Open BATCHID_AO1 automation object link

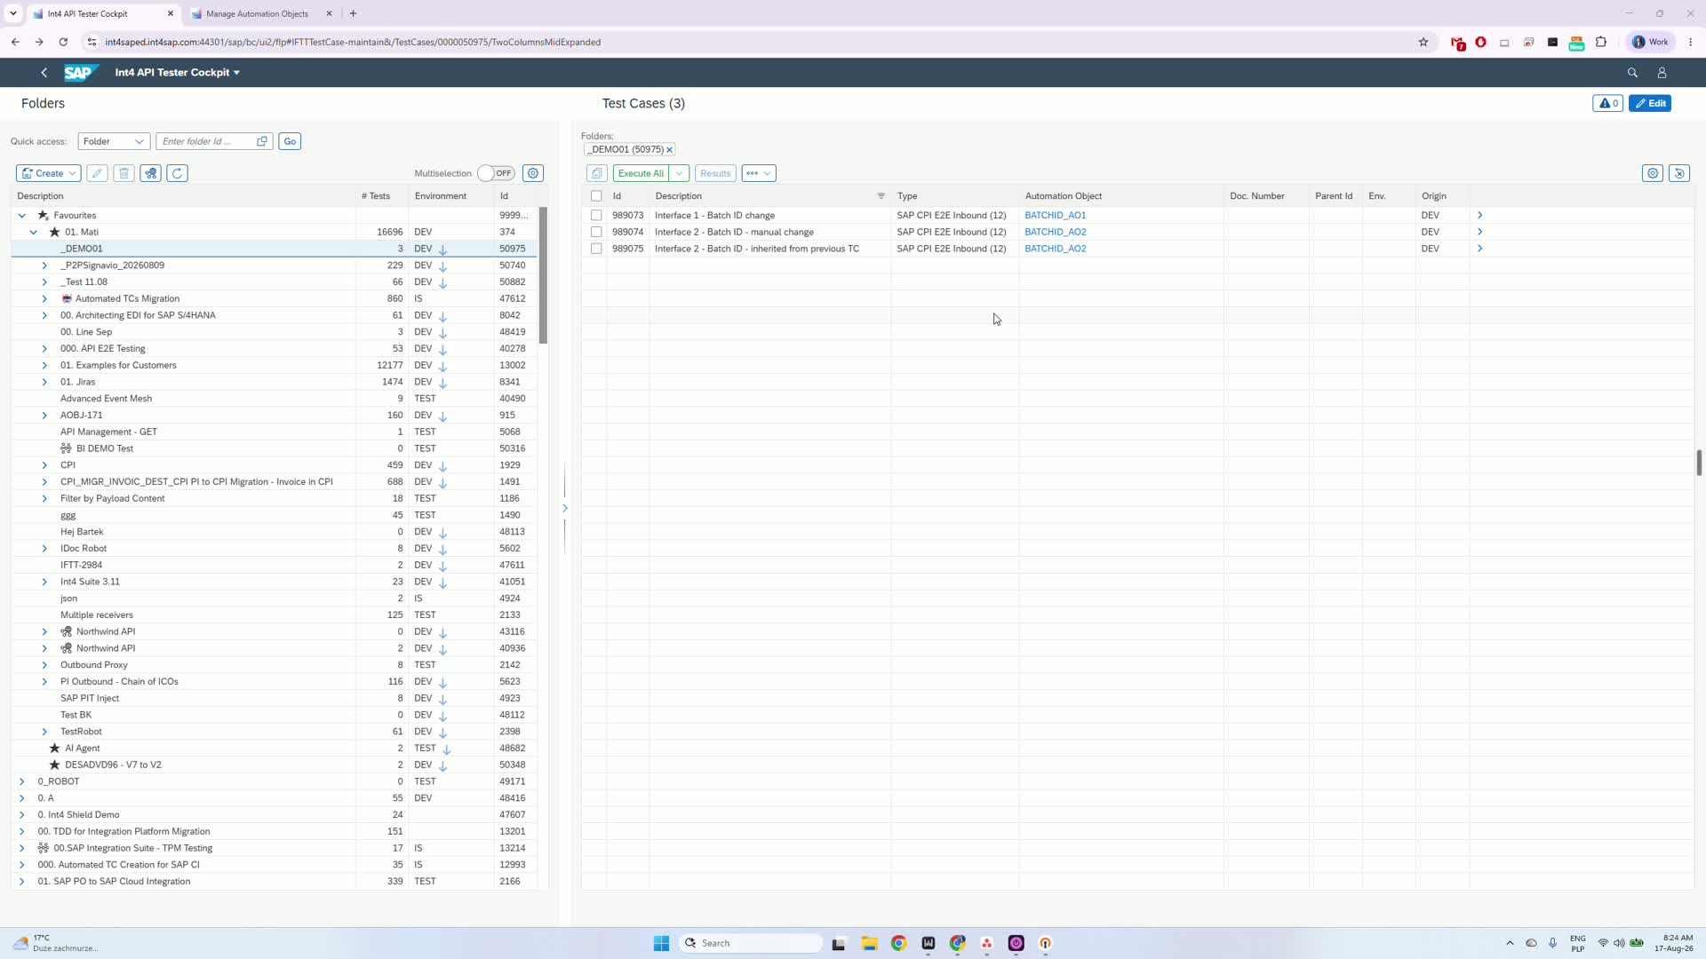1056,216
